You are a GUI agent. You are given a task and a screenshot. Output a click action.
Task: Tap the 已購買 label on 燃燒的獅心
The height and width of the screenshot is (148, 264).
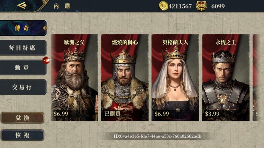112,114
